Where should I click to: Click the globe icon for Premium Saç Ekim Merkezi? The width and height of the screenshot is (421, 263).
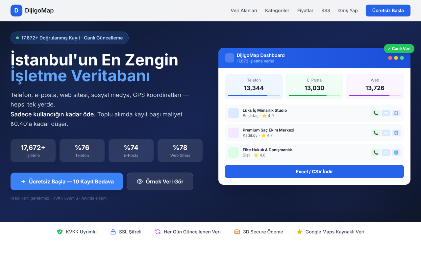pos(396,133)
